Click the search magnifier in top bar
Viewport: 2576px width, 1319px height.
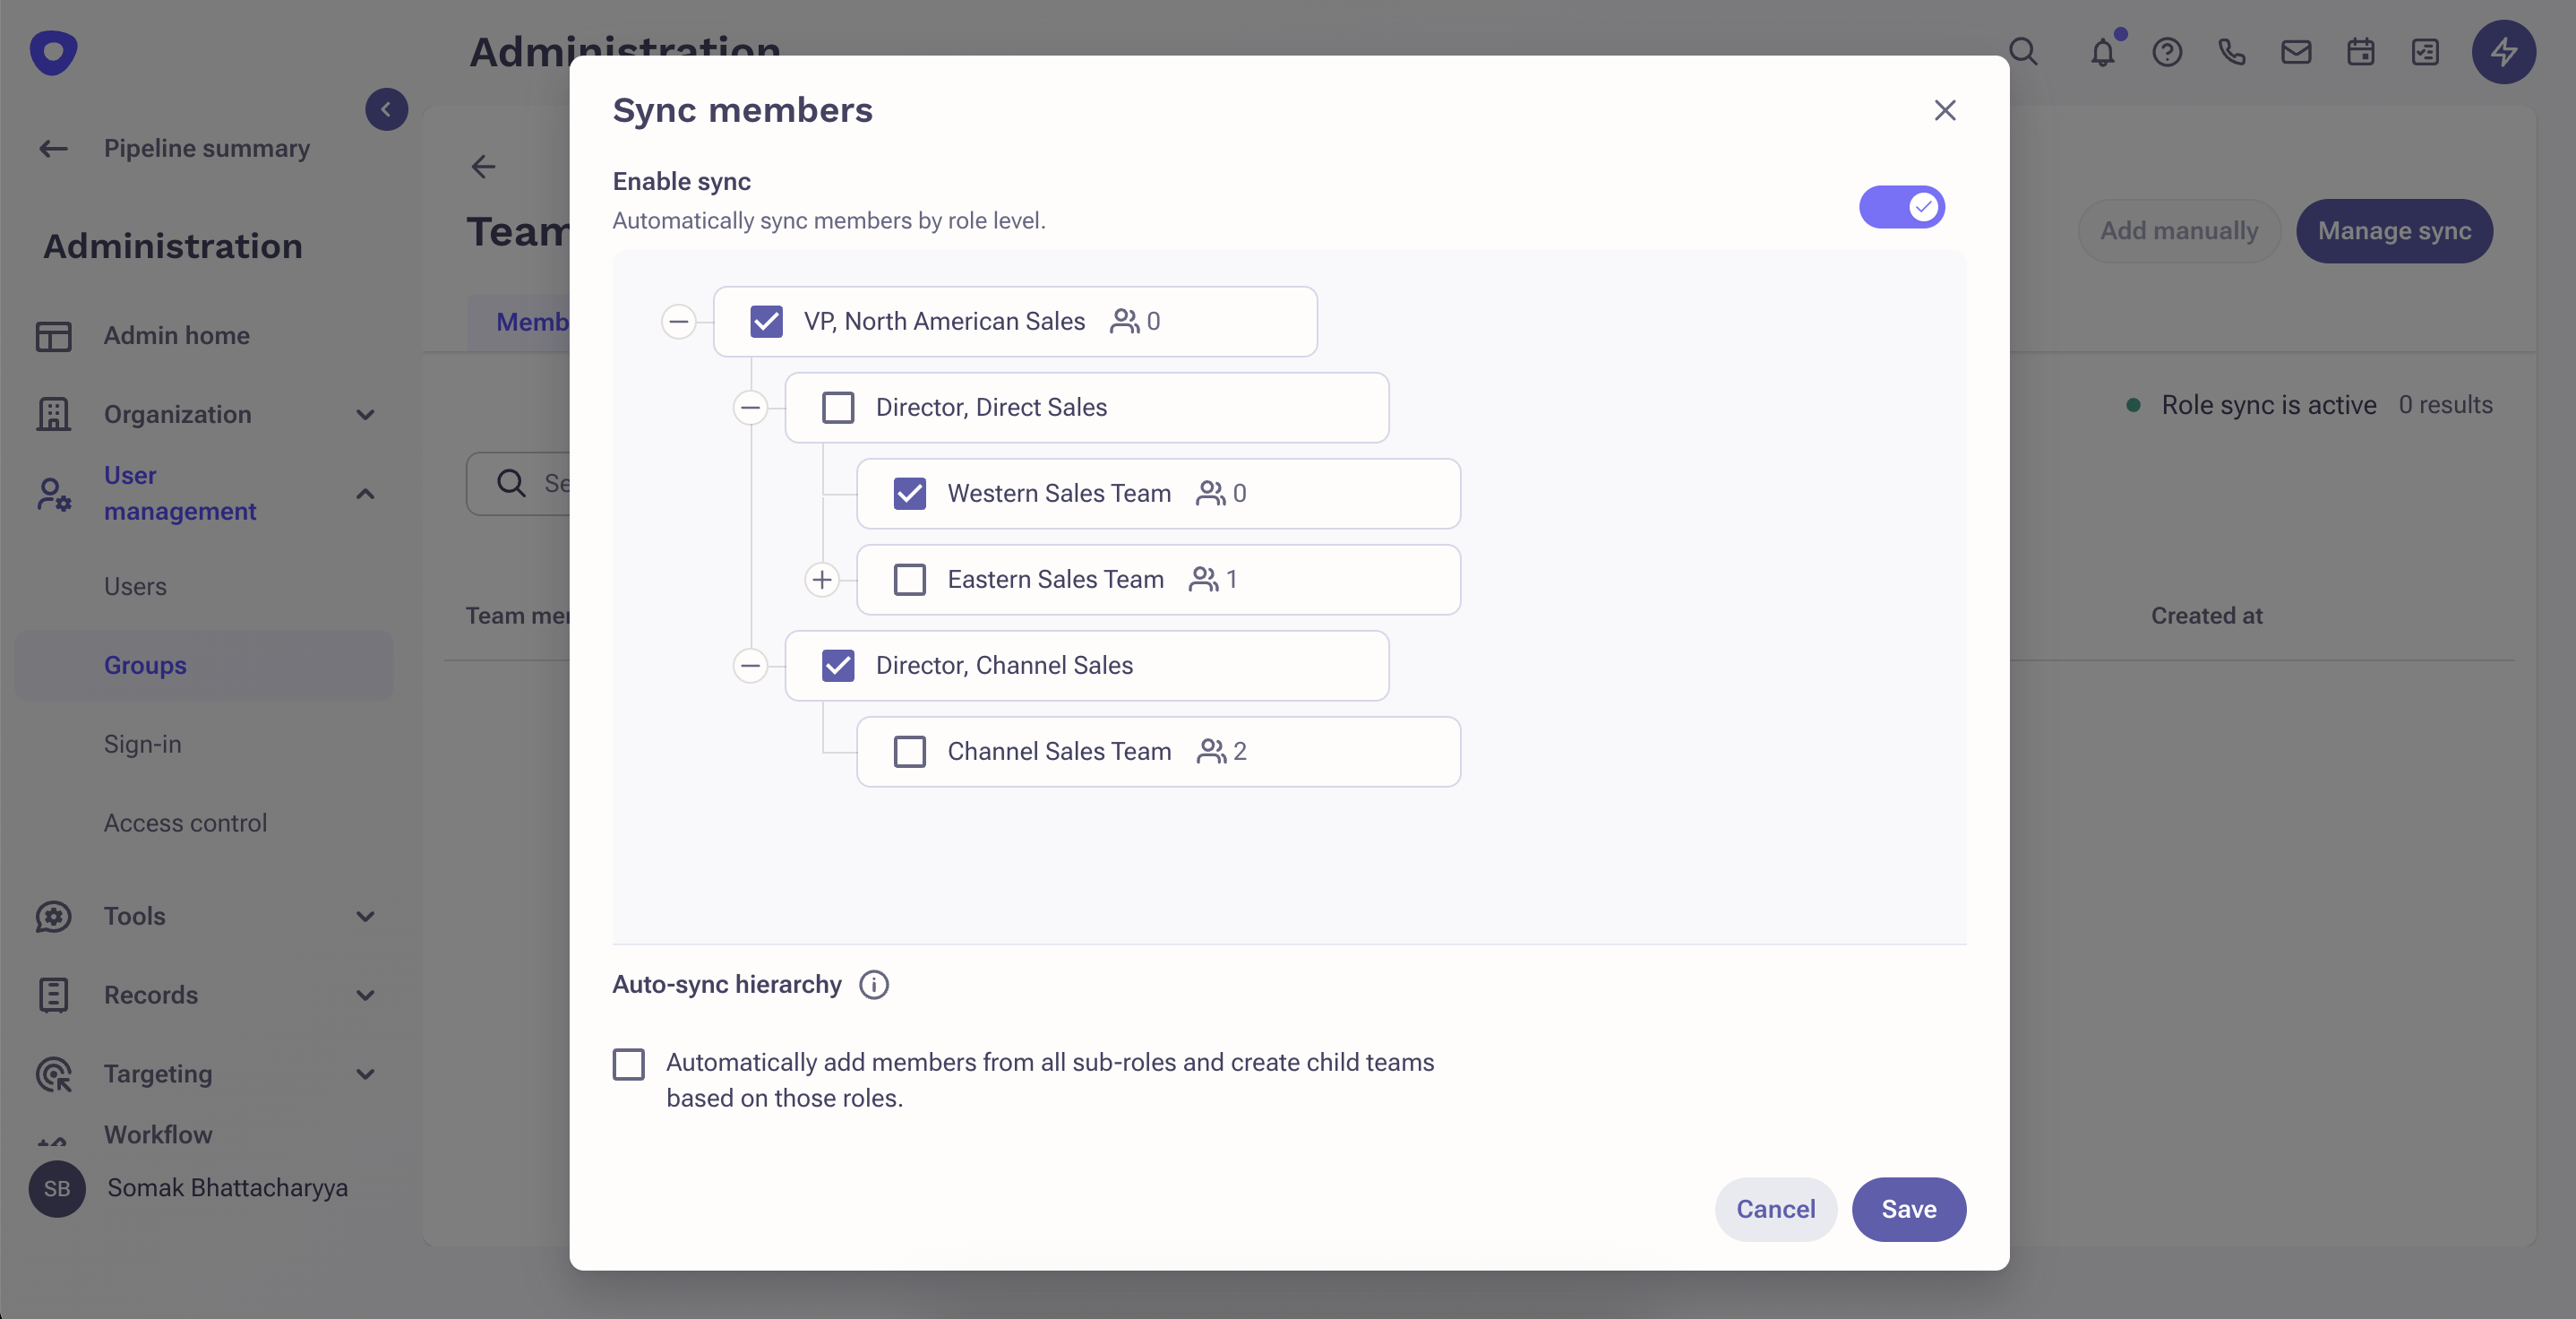[x=2023, y=52]
